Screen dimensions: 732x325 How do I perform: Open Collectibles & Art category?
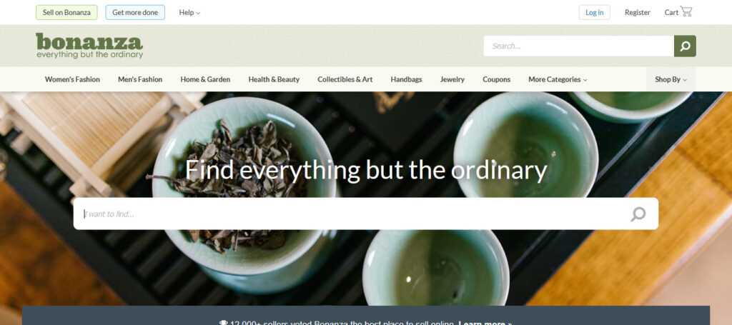click(345, 79)
